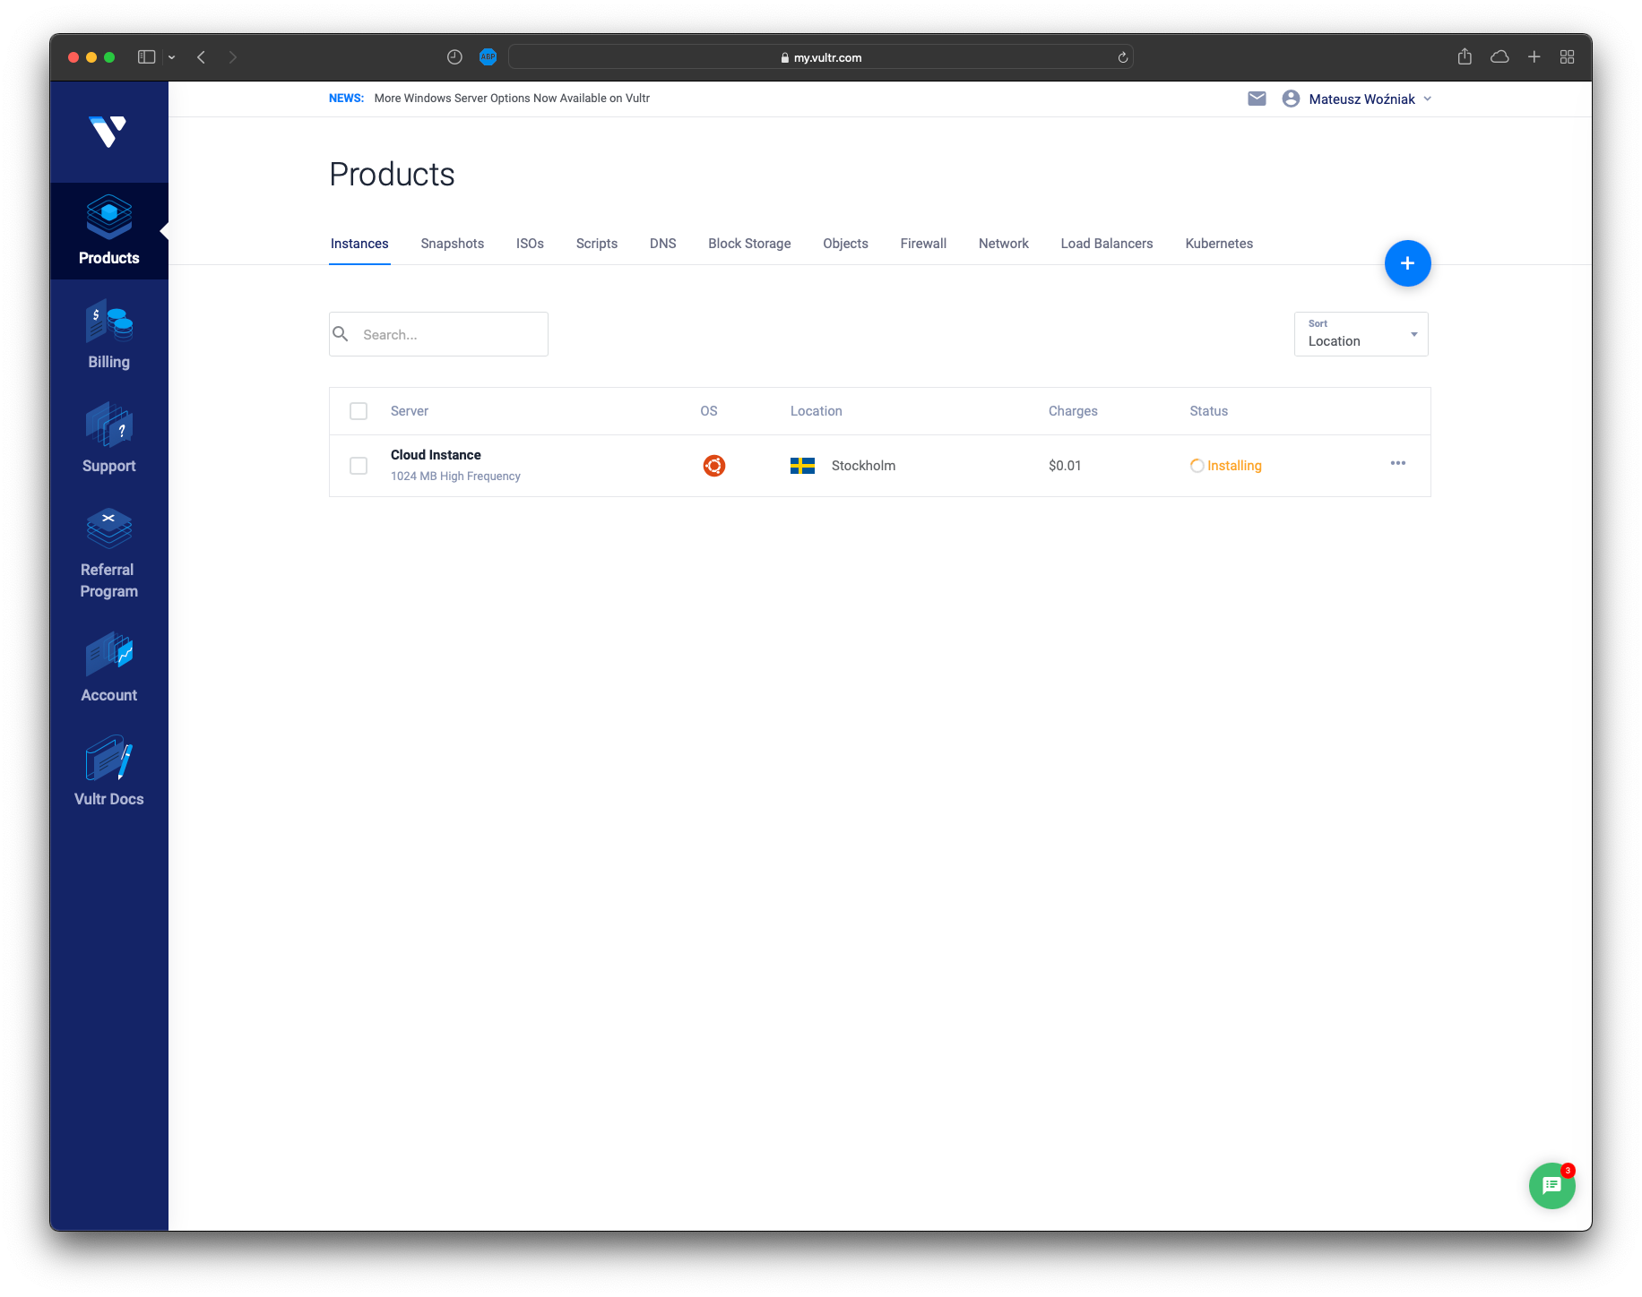Screen dimensions: 1642x1297
Task: Click the my.vultr.com address bar
Action: [x=821, y=57]
